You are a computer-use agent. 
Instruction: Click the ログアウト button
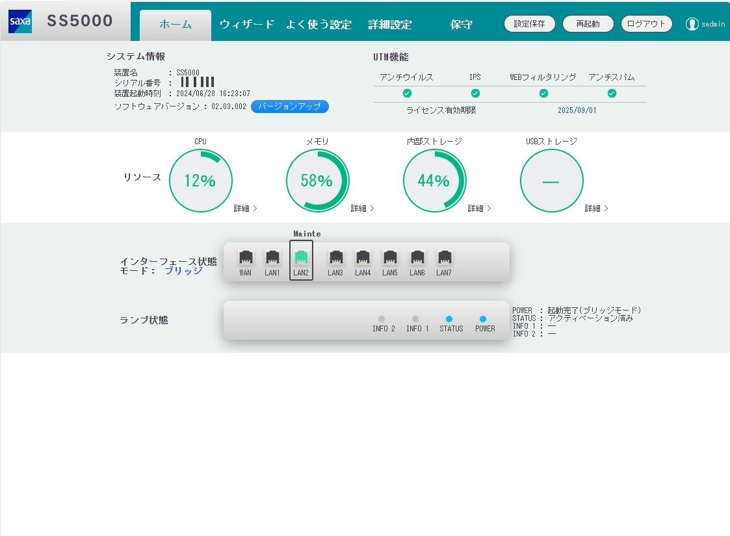tap(646, 23)
